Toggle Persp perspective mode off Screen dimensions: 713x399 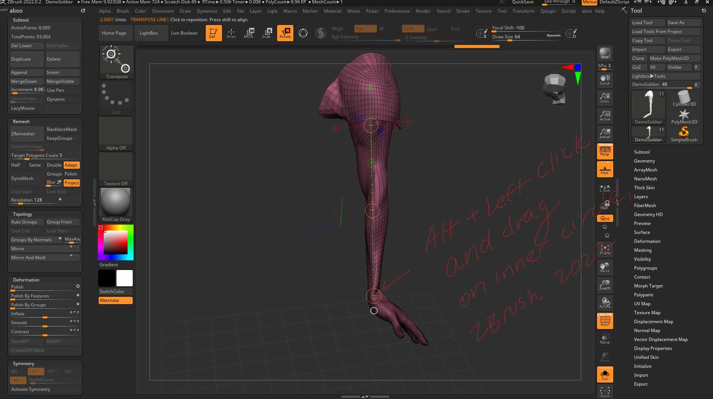point(605,151)
